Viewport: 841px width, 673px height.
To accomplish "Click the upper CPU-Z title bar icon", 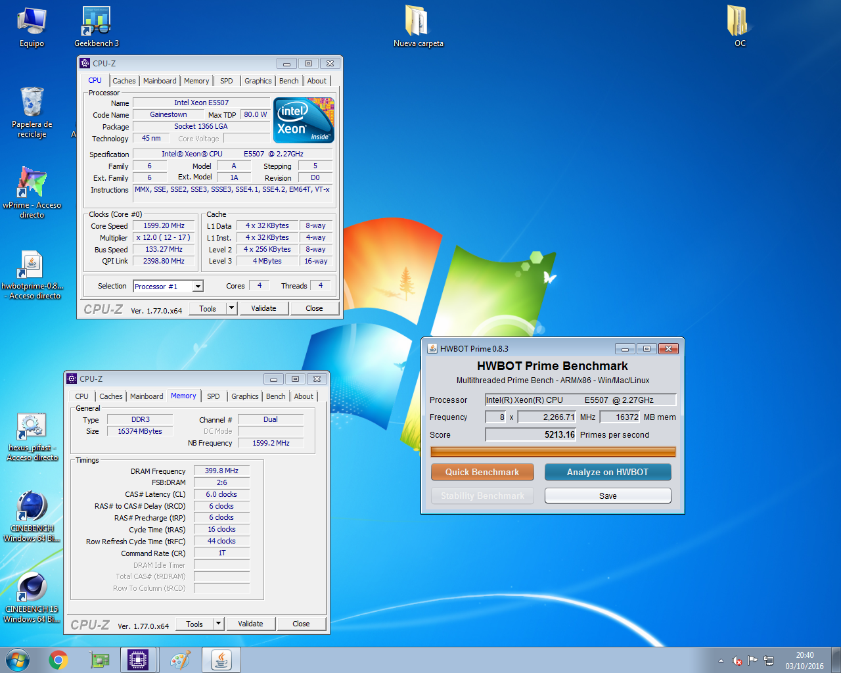I will click(85, 63).
